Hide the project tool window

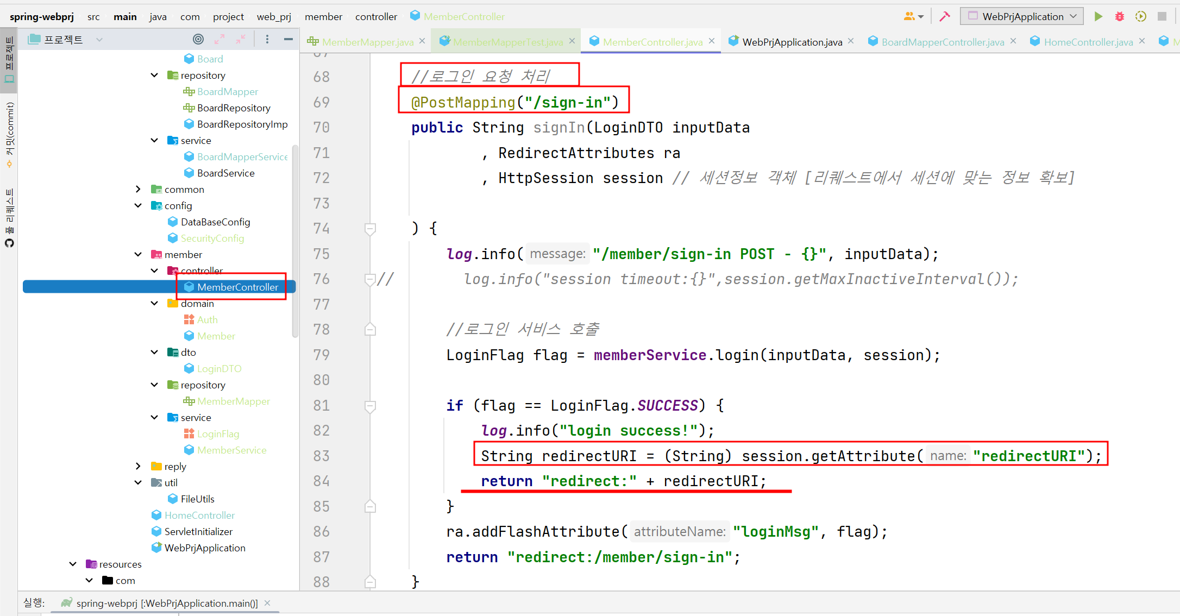tap(288, 39)
